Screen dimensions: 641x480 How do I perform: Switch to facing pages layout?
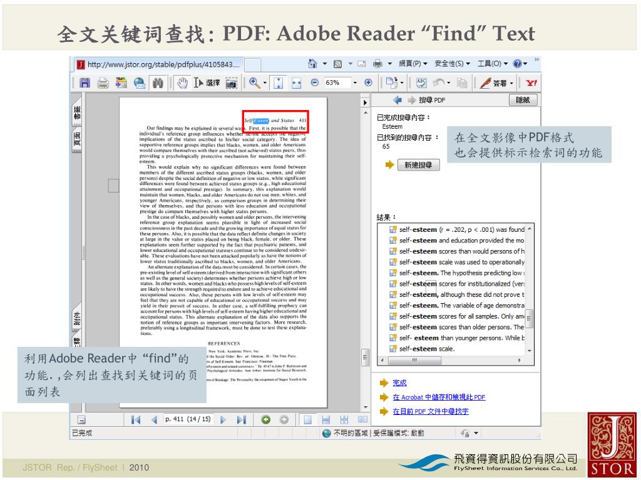pos(362,419)
